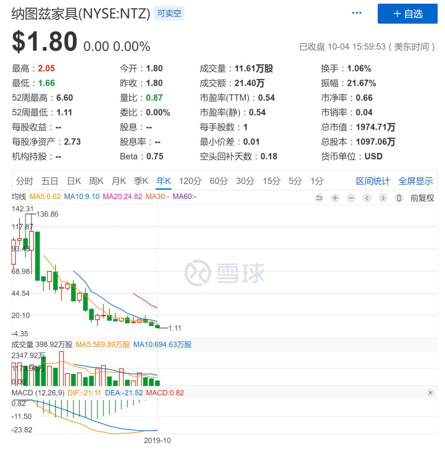The width and height of the screenshot is (445, 451).
Task: Pan chart left with the left chevron
Action: pos(367,198)
